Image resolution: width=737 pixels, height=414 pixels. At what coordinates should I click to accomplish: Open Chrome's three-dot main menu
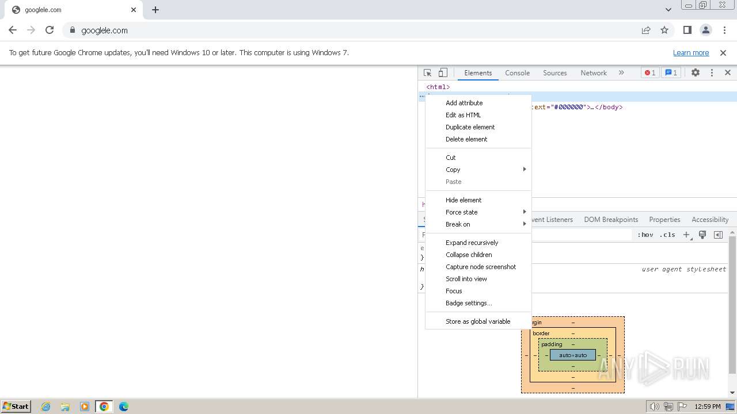click(x=725, y=30)
